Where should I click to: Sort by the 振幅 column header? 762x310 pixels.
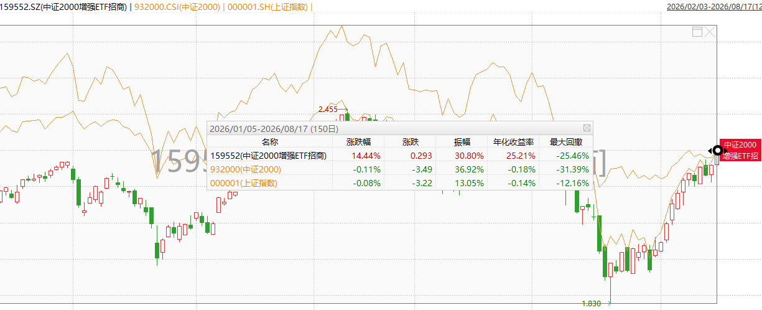coord(462,142)
